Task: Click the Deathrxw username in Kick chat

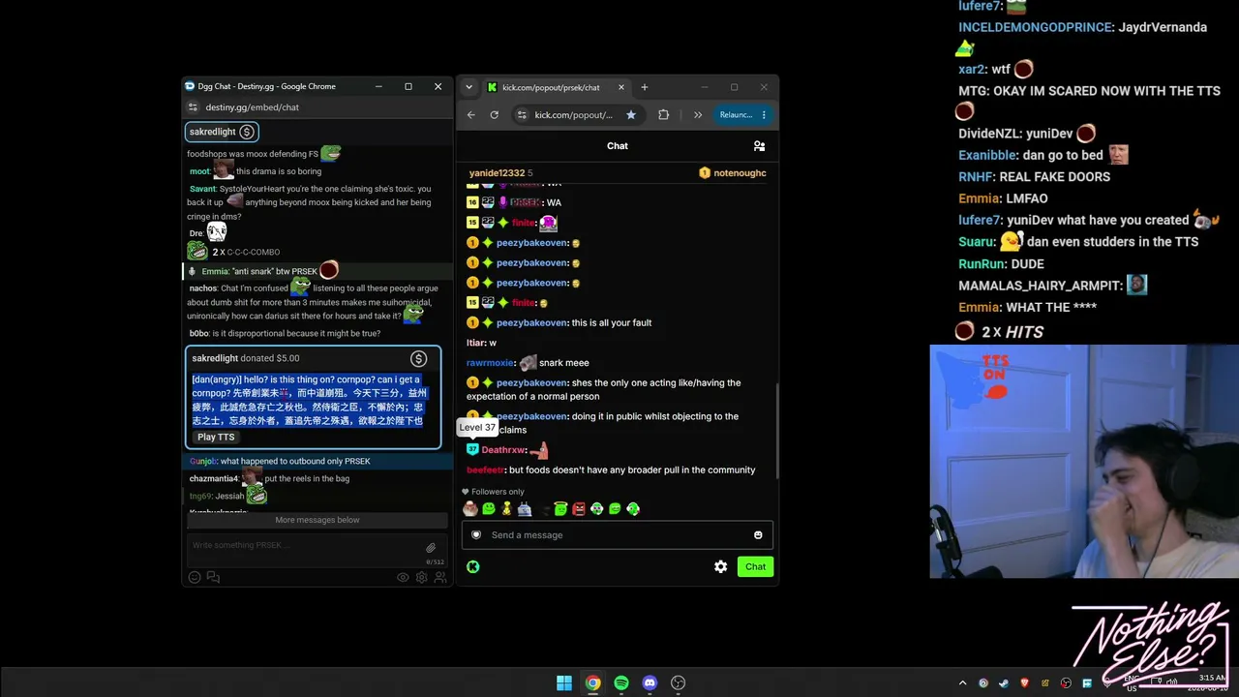Action: (503, 450)
